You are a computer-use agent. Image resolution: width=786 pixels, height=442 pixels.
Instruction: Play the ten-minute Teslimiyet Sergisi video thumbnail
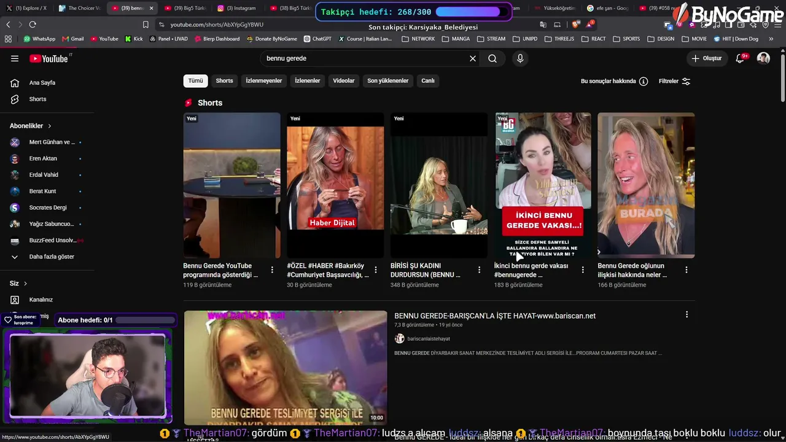pos(286,368)
